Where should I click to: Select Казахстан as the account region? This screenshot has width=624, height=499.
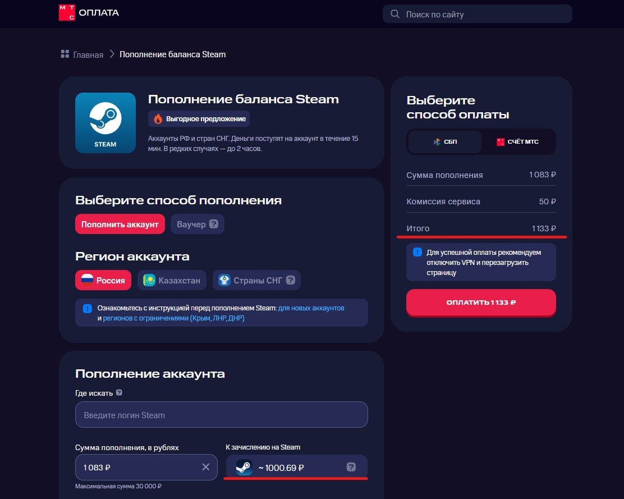click(171, 280)
